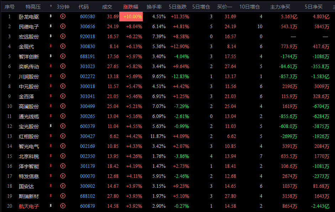Screen dimensions: 335x212
Task: Open stock code 688191
Action: click(x=88, y=57)
